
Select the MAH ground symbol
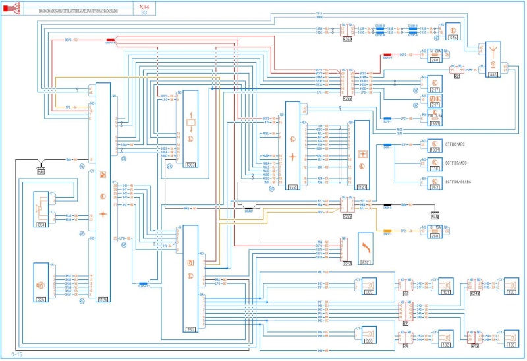41,169
